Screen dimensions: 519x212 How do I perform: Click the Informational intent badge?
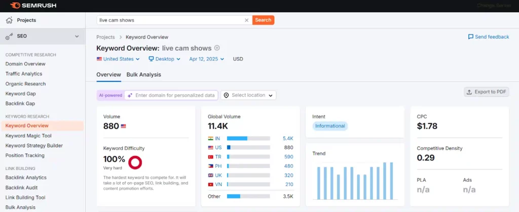[330, 126]
